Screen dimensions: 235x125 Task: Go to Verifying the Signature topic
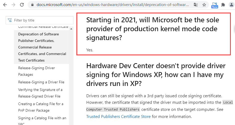tap(40, 93)
